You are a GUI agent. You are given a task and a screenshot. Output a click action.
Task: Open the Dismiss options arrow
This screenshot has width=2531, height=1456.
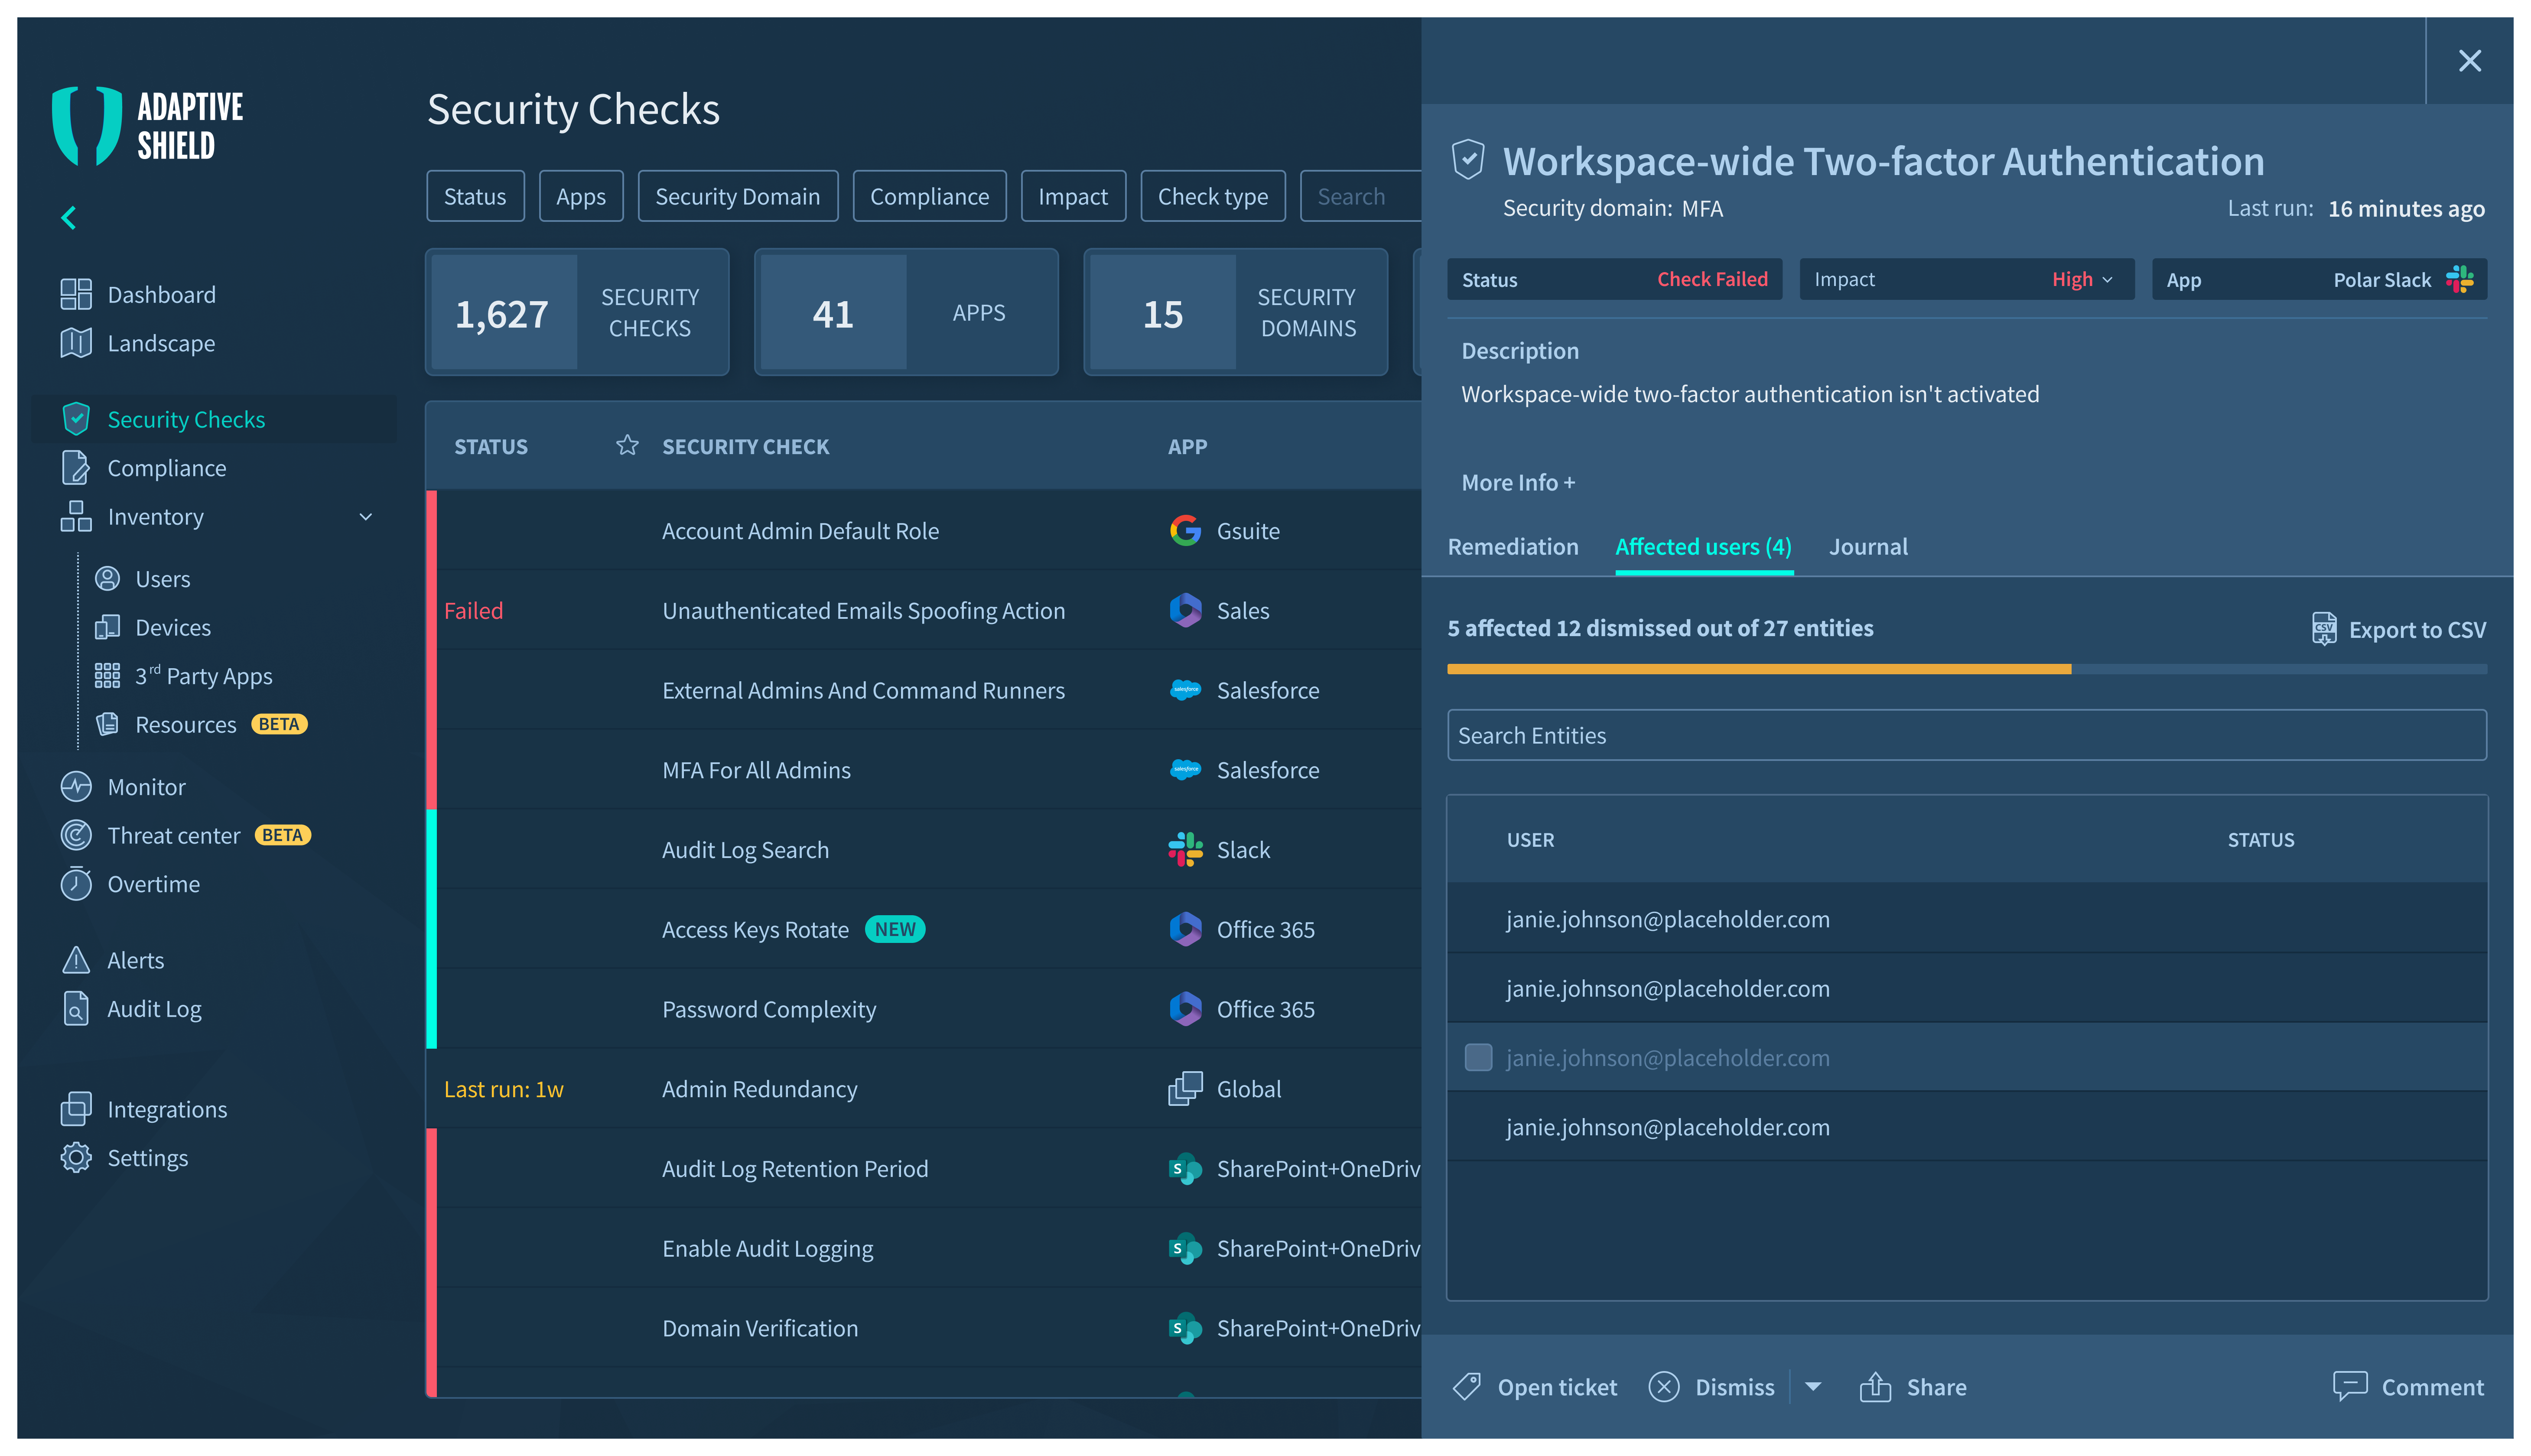click(x=1813, y=1387)
